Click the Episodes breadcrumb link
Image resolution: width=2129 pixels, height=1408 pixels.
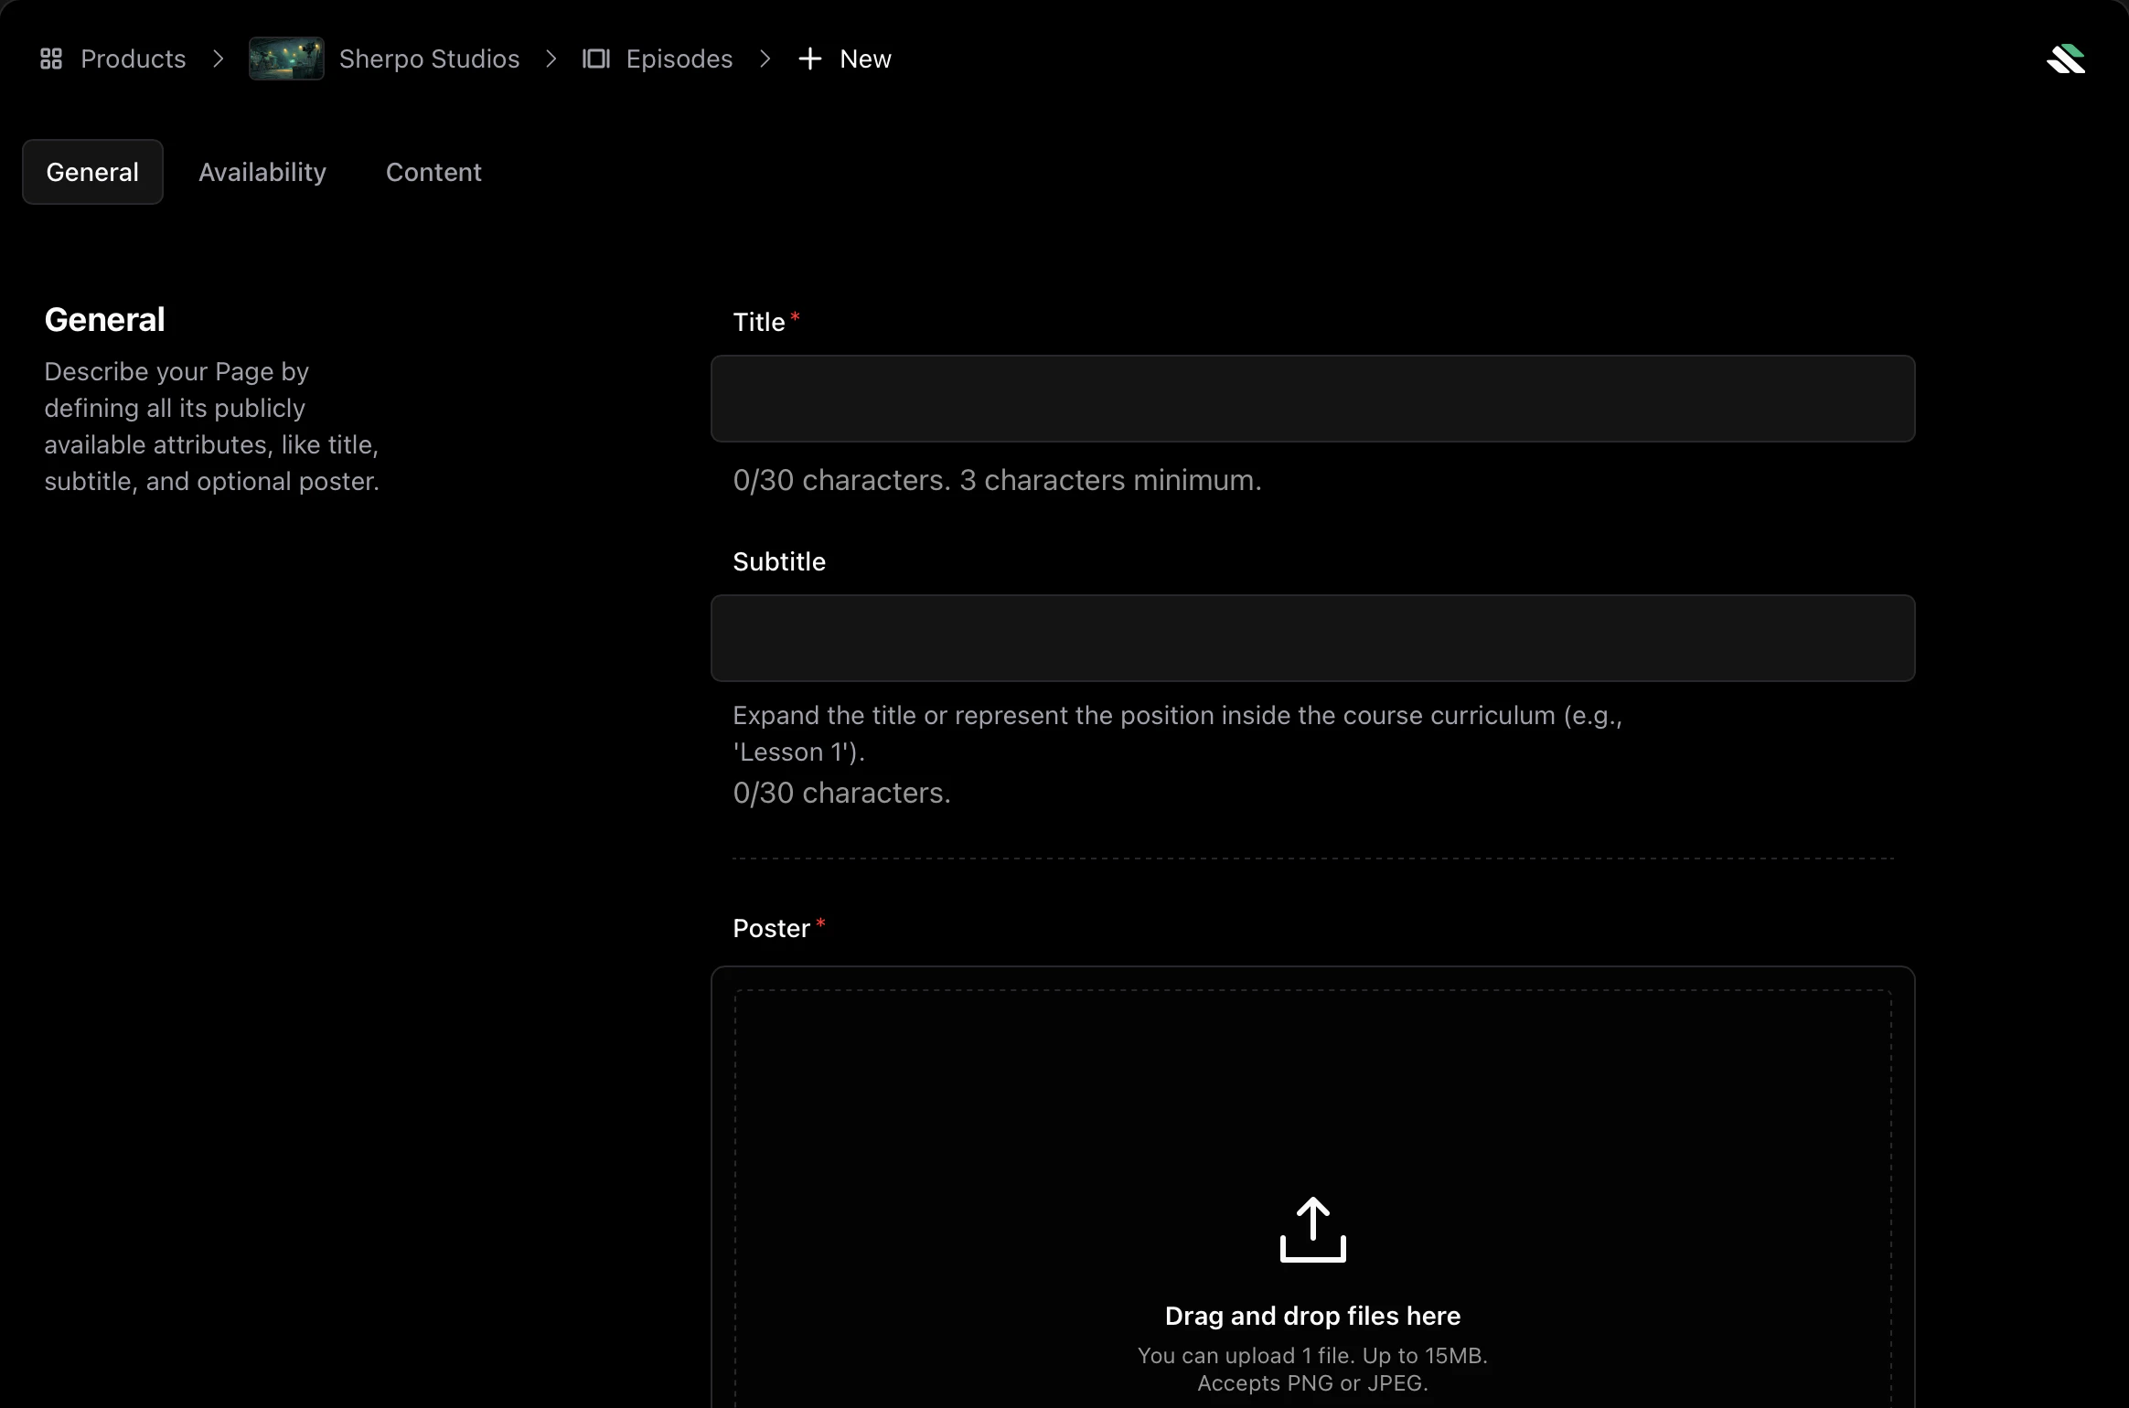click(679, 58)
